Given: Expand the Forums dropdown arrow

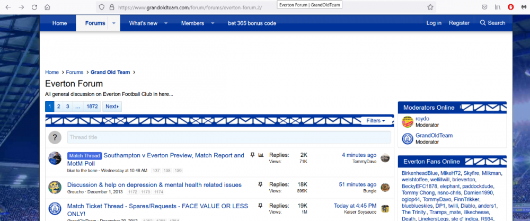Looking at the screenshot, I should tap(114, 23).
